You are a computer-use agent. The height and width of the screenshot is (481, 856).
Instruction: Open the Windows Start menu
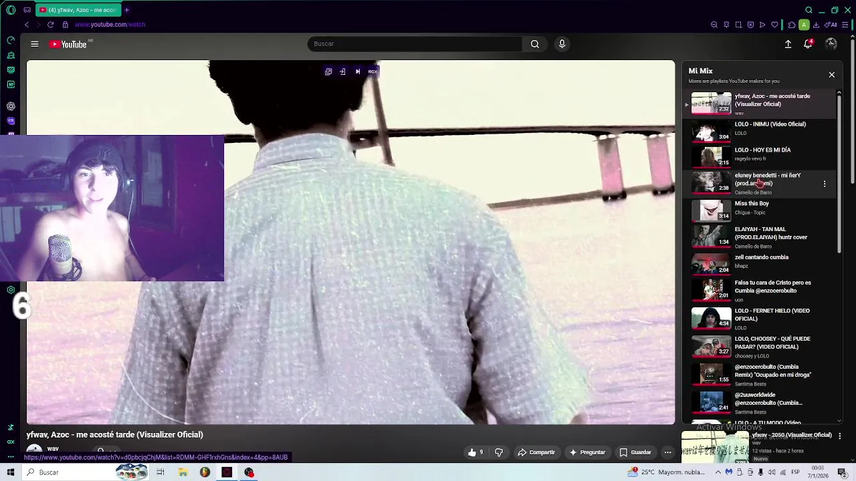point(11,472)
